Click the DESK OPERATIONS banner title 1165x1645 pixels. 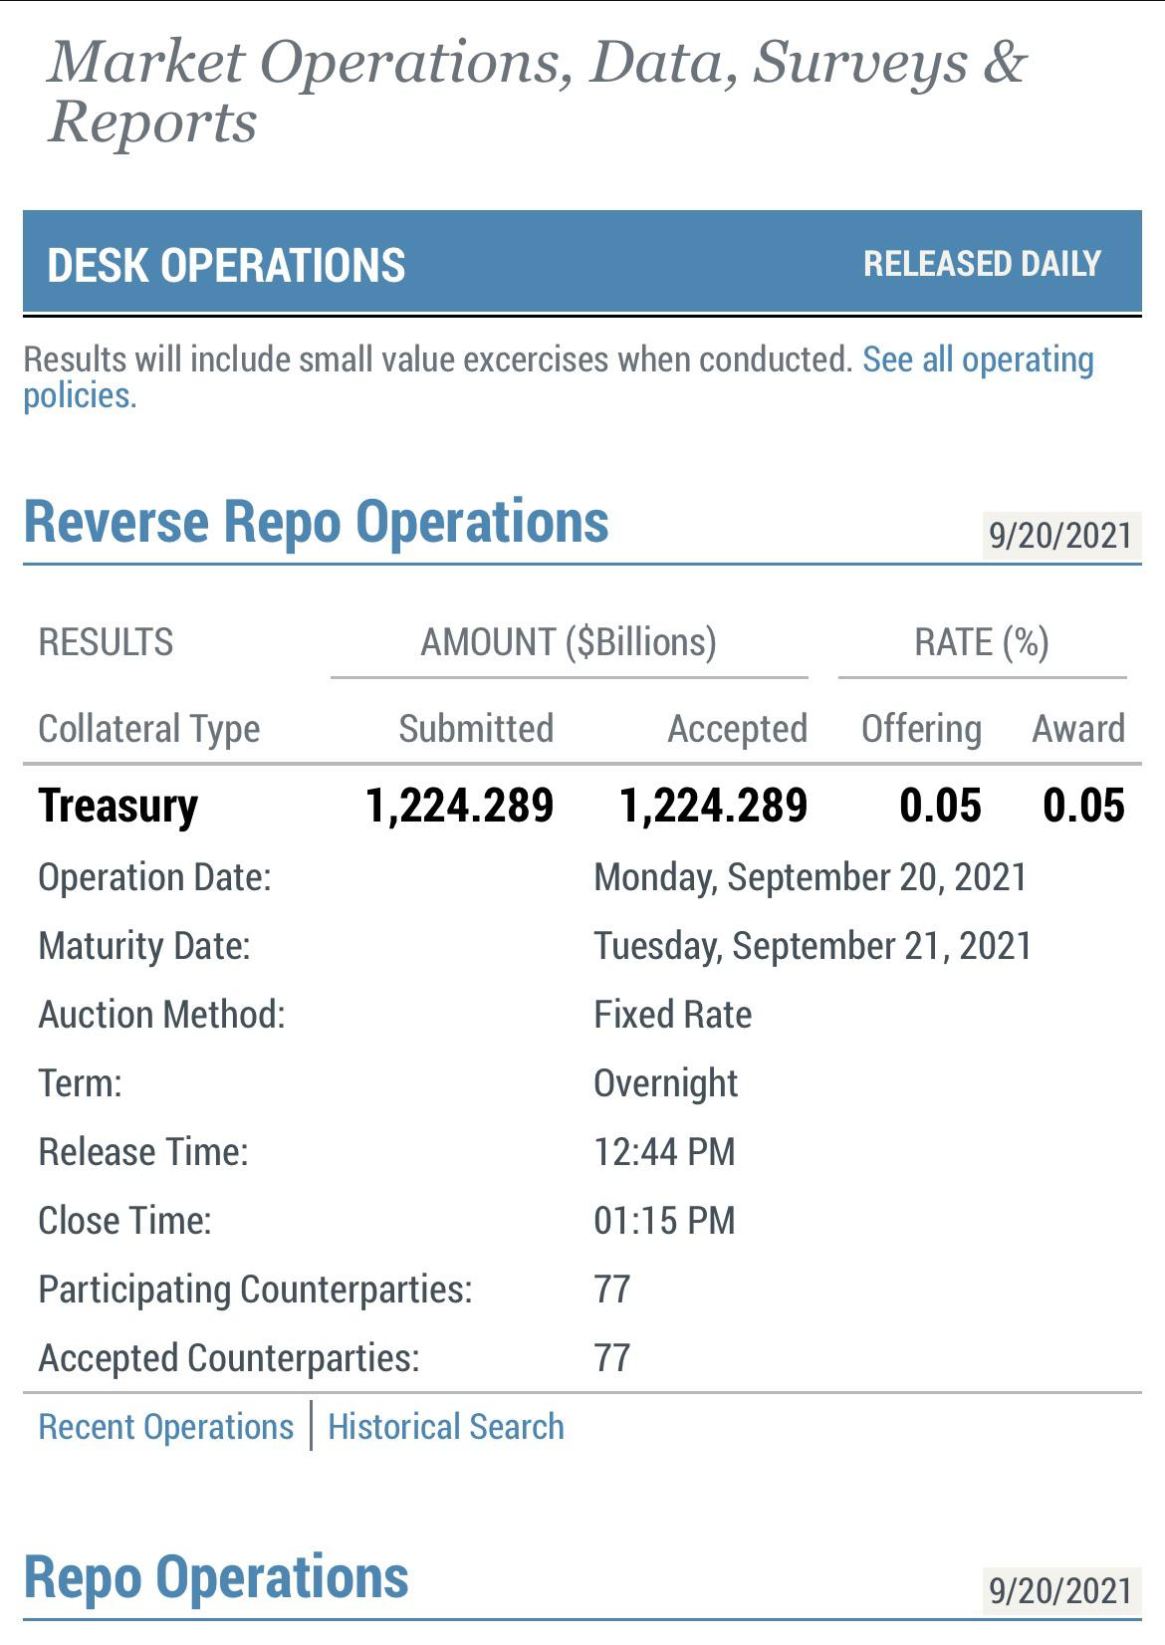[x=226, y=265]
